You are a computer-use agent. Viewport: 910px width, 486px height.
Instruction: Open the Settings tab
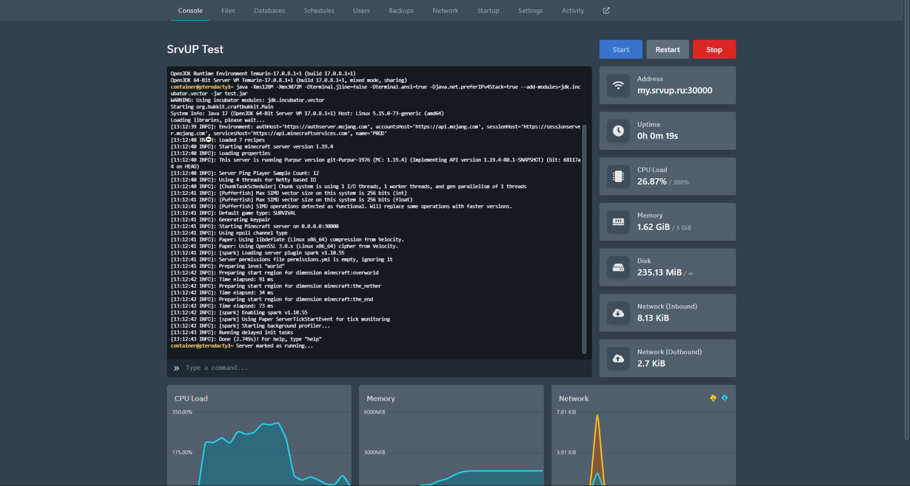tap(531, 11)
